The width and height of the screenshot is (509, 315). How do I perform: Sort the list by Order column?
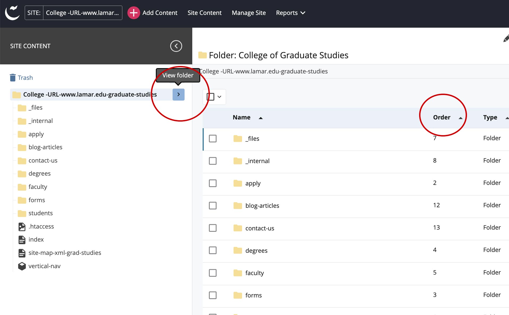(442, 117)
